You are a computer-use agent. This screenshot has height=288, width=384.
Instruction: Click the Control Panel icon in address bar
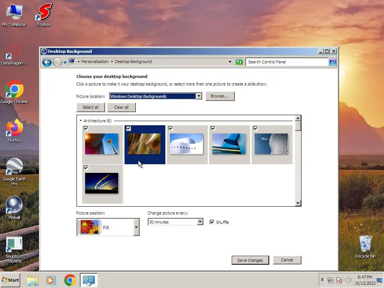(72, 61)
